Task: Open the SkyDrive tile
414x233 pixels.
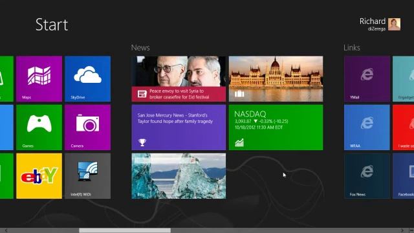Action: click(x=88, y=79)
